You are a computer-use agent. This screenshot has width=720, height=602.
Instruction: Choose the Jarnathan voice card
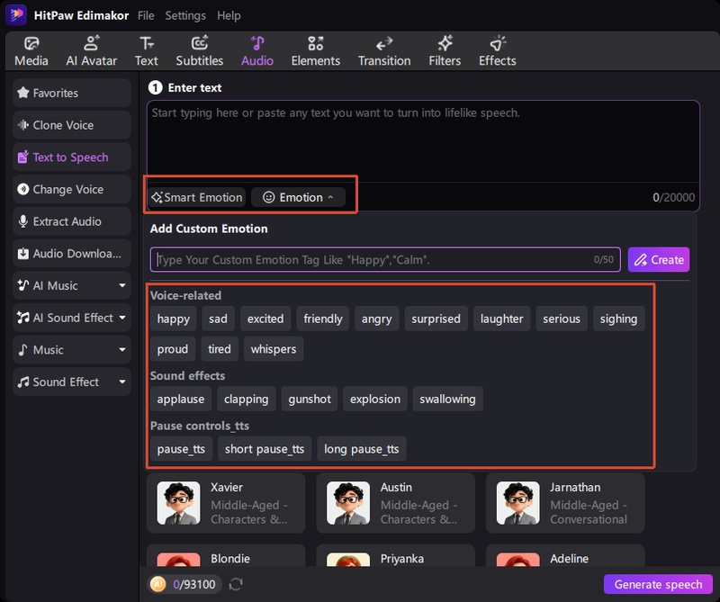coord(565,503)
